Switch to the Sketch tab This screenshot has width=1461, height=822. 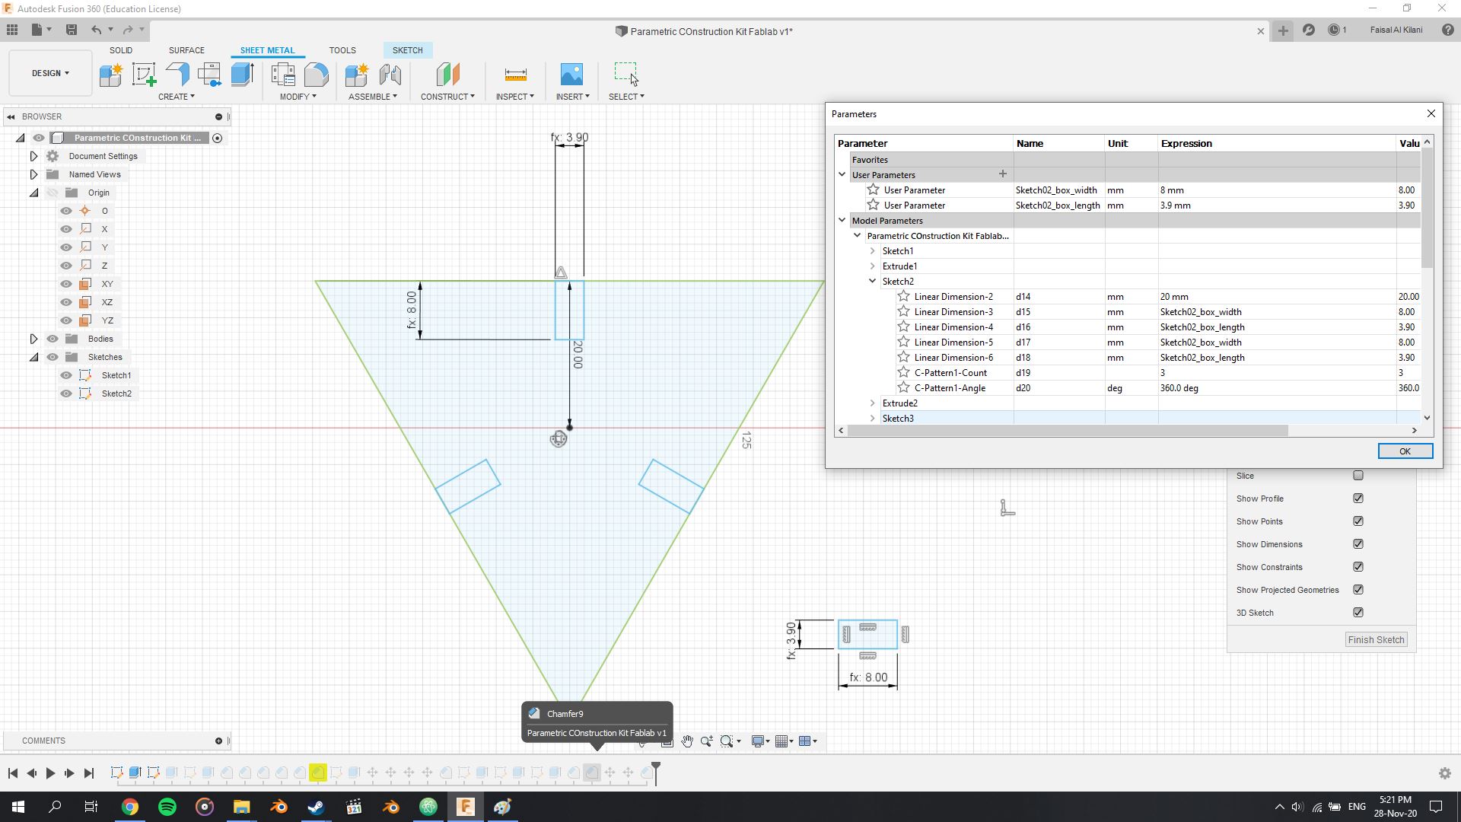pyautogui.click(x=407, y=49)
